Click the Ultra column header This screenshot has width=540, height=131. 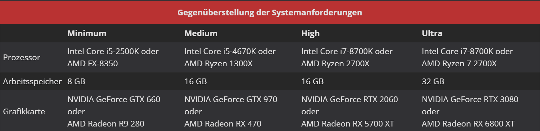coord(432,33)
